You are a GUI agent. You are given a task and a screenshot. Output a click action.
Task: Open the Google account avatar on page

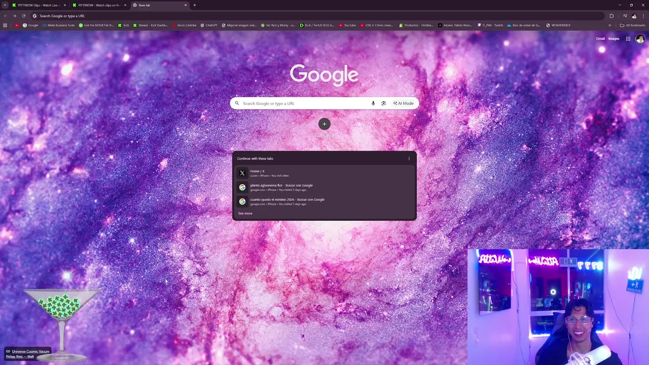(640, 39)
